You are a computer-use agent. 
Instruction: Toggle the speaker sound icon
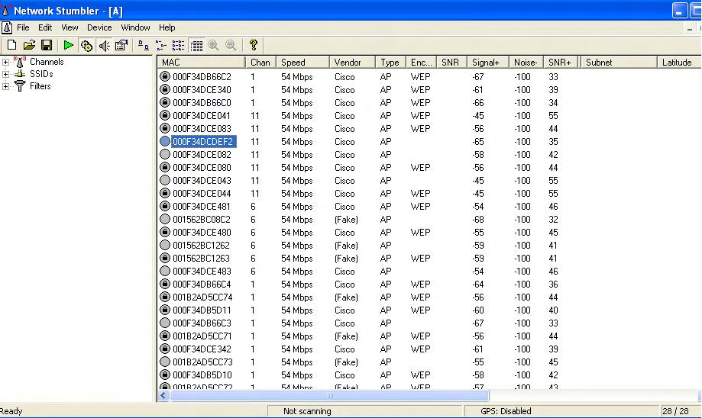[105, 45]
